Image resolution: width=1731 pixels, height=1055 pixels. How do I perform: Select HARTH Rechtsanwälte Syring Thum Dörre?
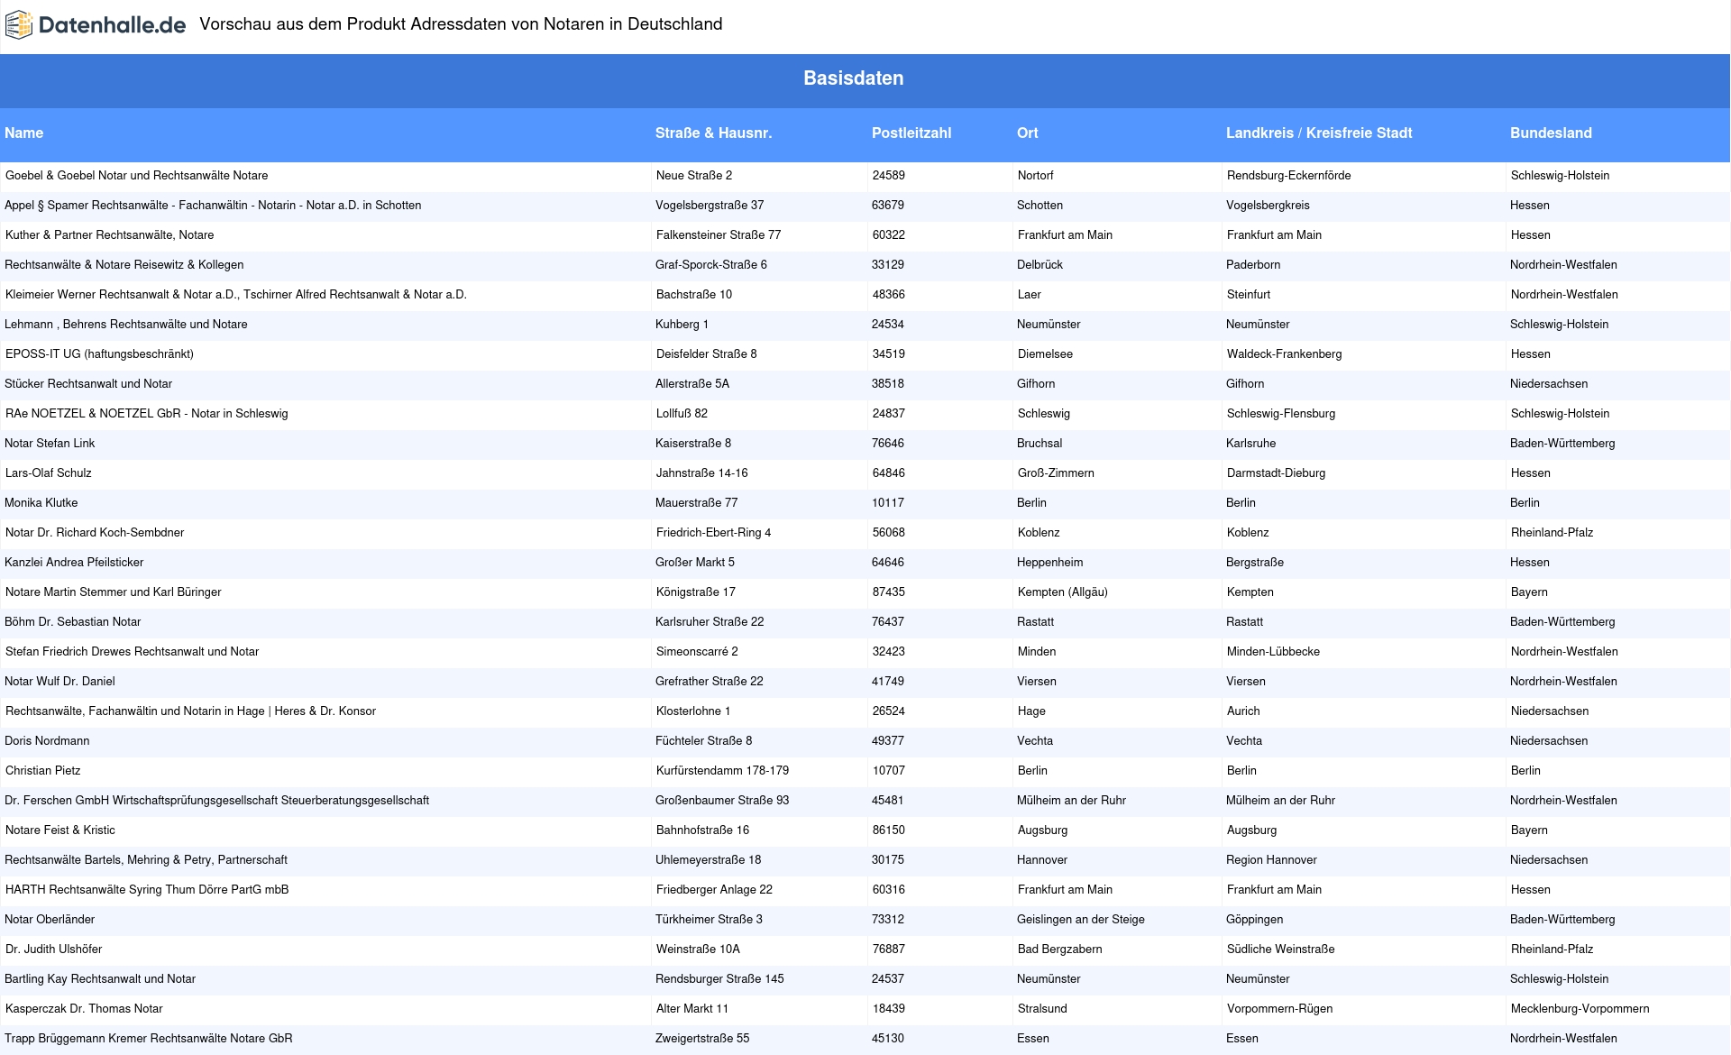(147, 890)
